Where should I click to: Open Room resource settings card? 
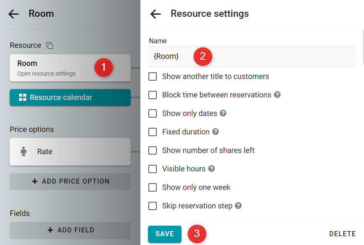tap(70, 68)
